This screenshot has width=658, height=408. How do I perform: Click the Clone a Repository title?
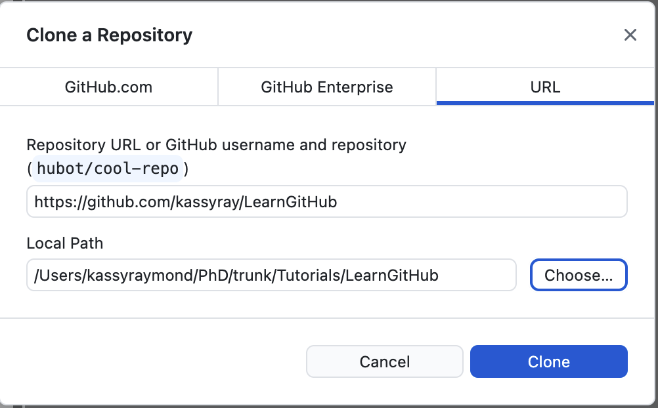click(x=109, y=35)
